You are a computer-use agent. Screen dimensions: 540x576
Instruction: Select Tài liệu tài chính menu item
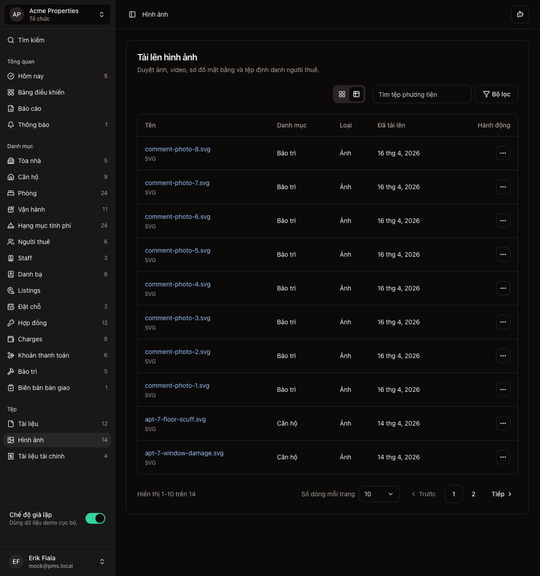(41, 456)
